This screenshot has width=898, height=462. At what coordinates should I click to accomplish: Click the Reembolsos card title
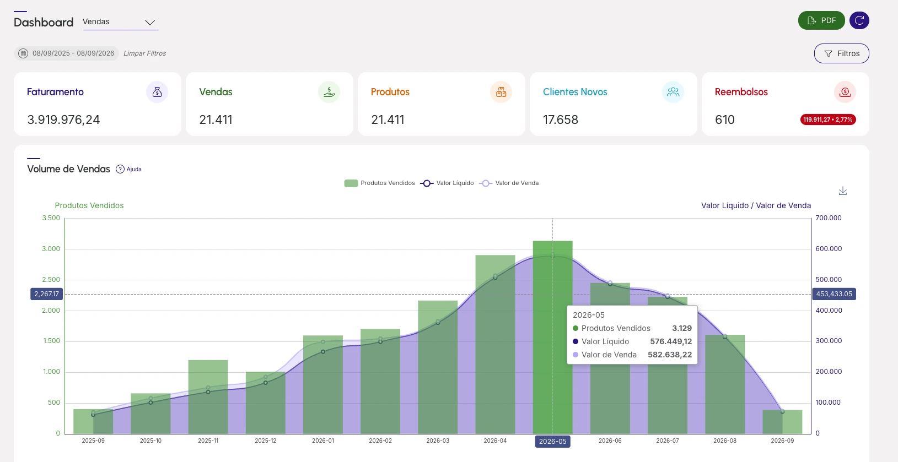[741, 92]
